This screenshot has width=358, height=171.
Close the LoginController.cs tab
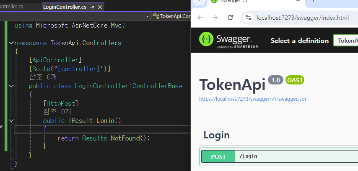point(100,7)
